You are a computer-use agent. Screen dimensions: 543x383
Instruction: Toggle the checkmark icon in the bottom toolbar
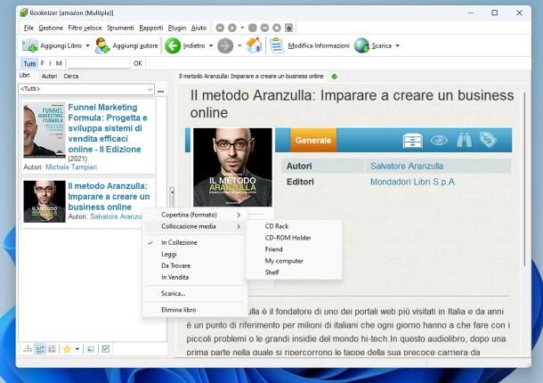point(106,349)
